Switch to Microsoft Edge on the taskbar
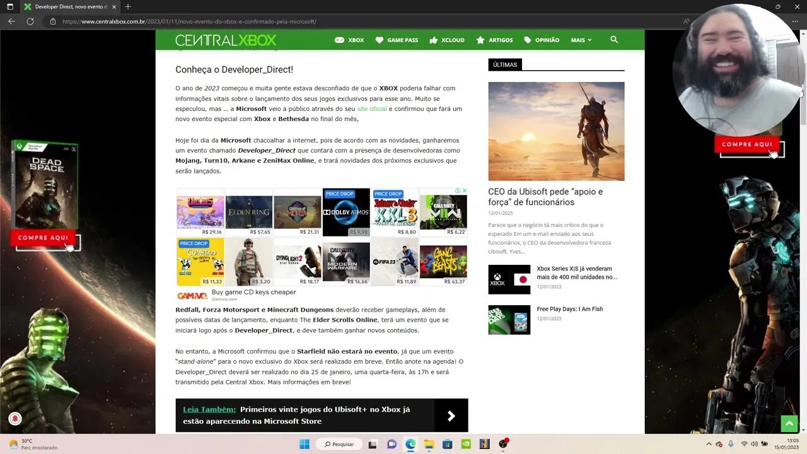The image size is (807, 454). [x=410, y=444]
